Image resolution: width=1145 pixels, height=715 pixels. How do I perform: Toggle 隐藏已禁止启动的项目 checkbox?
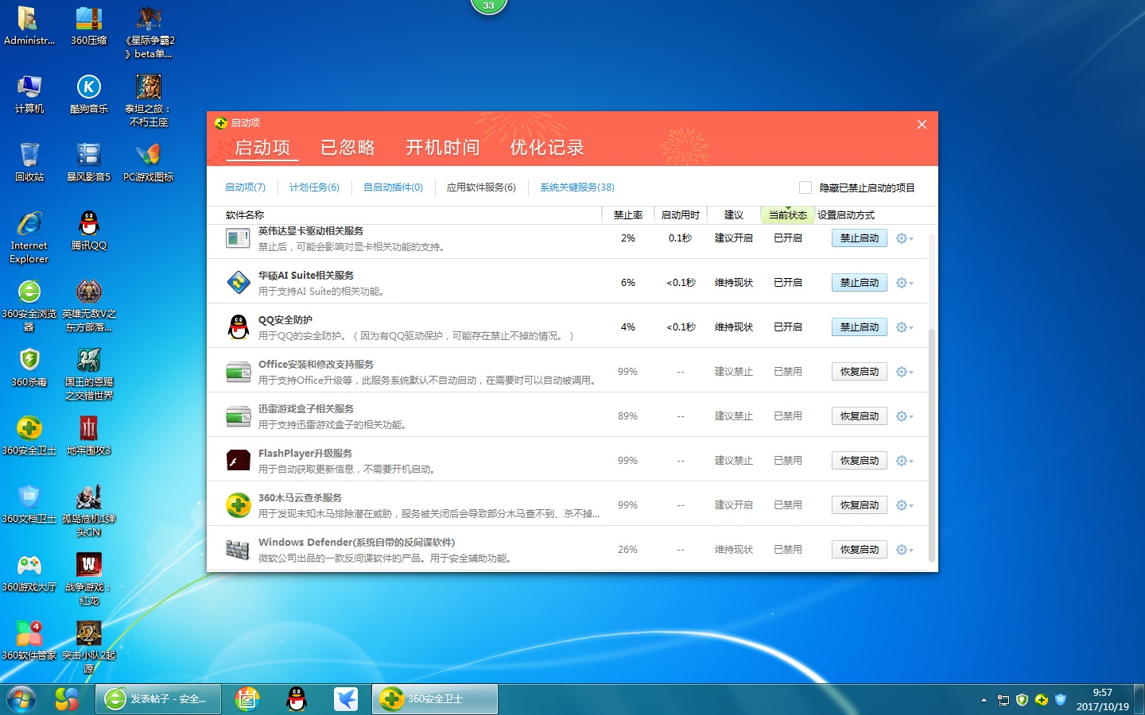(805, 187)
